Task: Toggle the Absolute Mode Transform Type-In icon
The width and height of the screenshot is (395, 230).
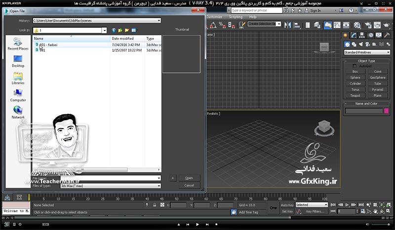Action: (162, 205)
